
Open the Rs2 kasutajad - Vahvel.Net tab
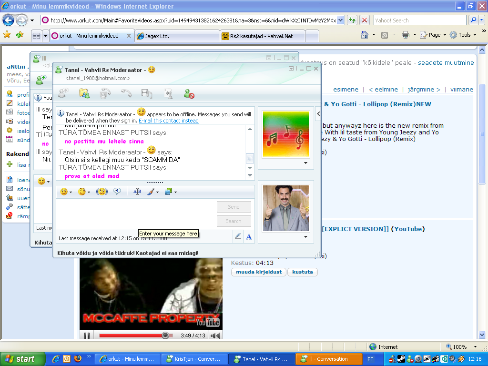[261, 36]
